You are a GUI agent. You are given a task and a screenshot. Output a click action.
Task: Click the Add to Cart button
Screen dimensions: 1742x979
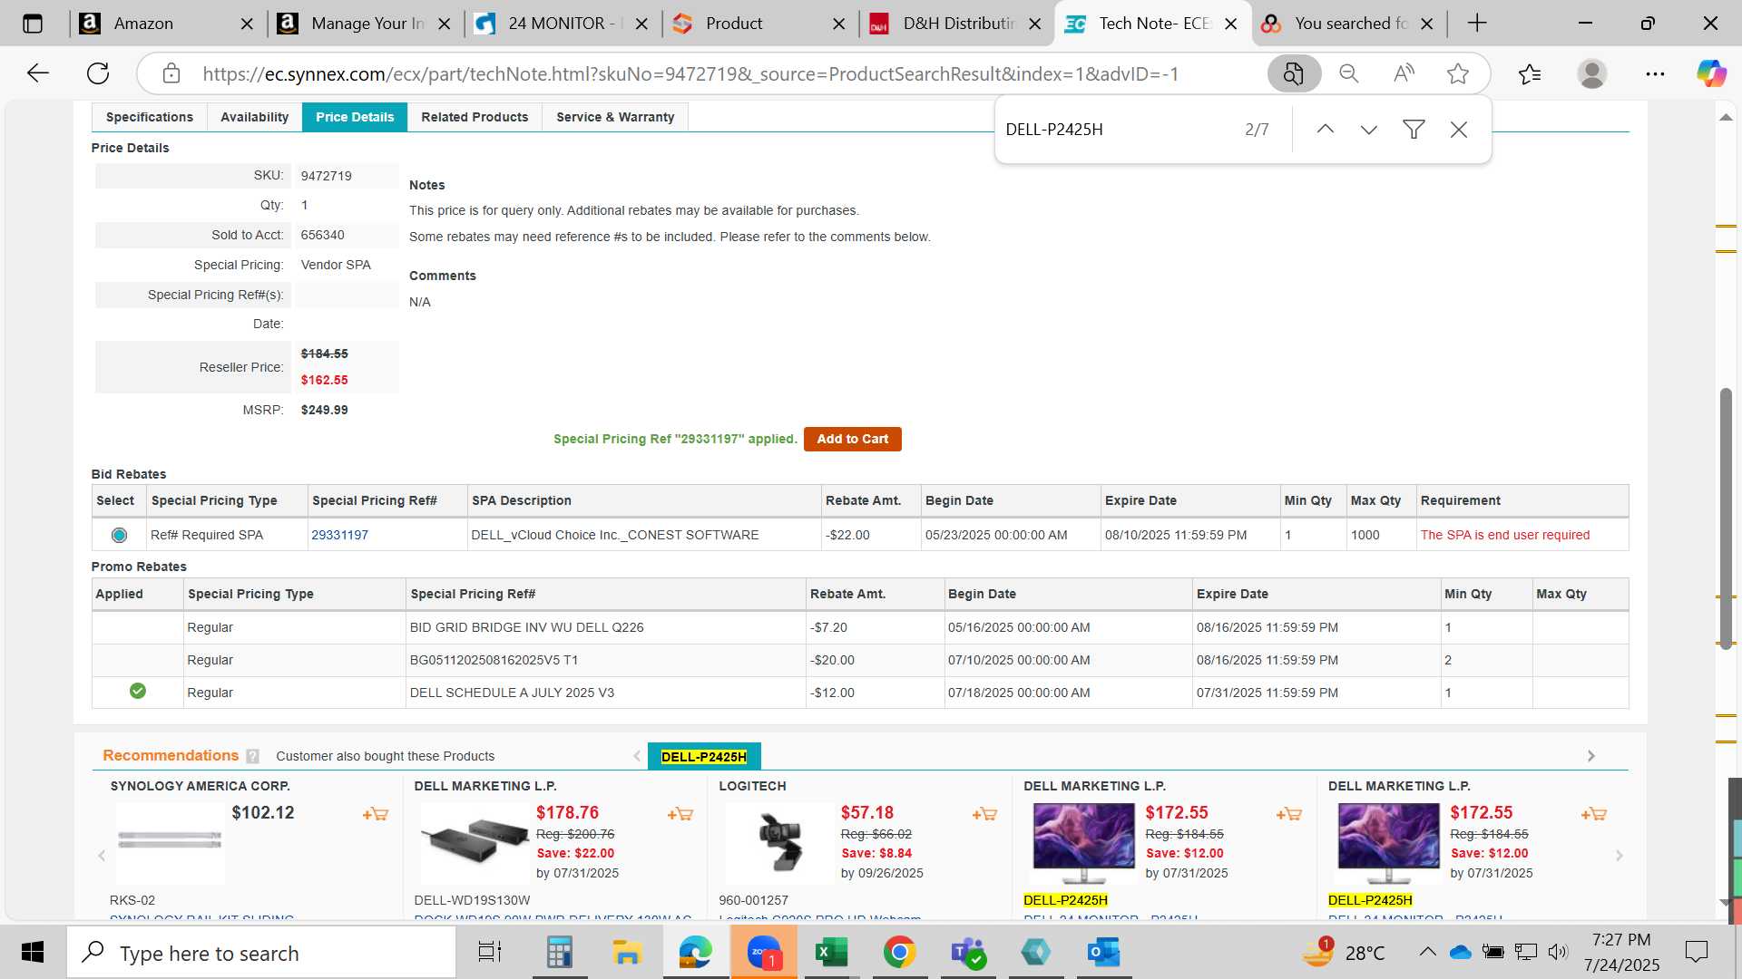[x=852, y=439]
